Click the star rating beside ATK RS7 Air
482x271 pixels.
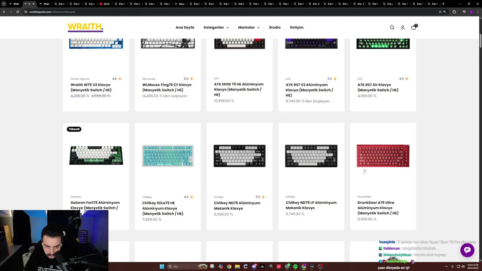point(404,79)
